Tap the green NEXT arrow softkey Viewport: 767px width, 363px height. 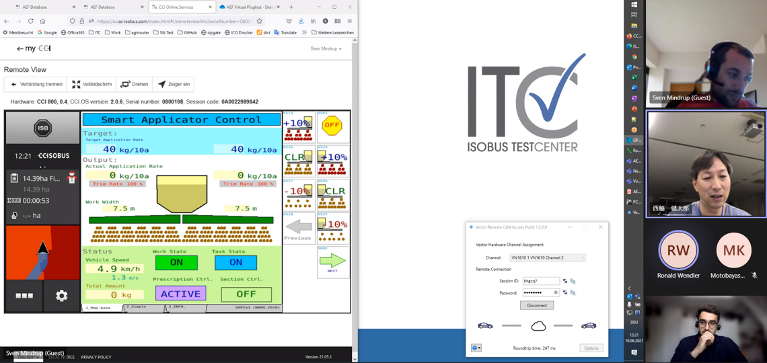[333, 262]
